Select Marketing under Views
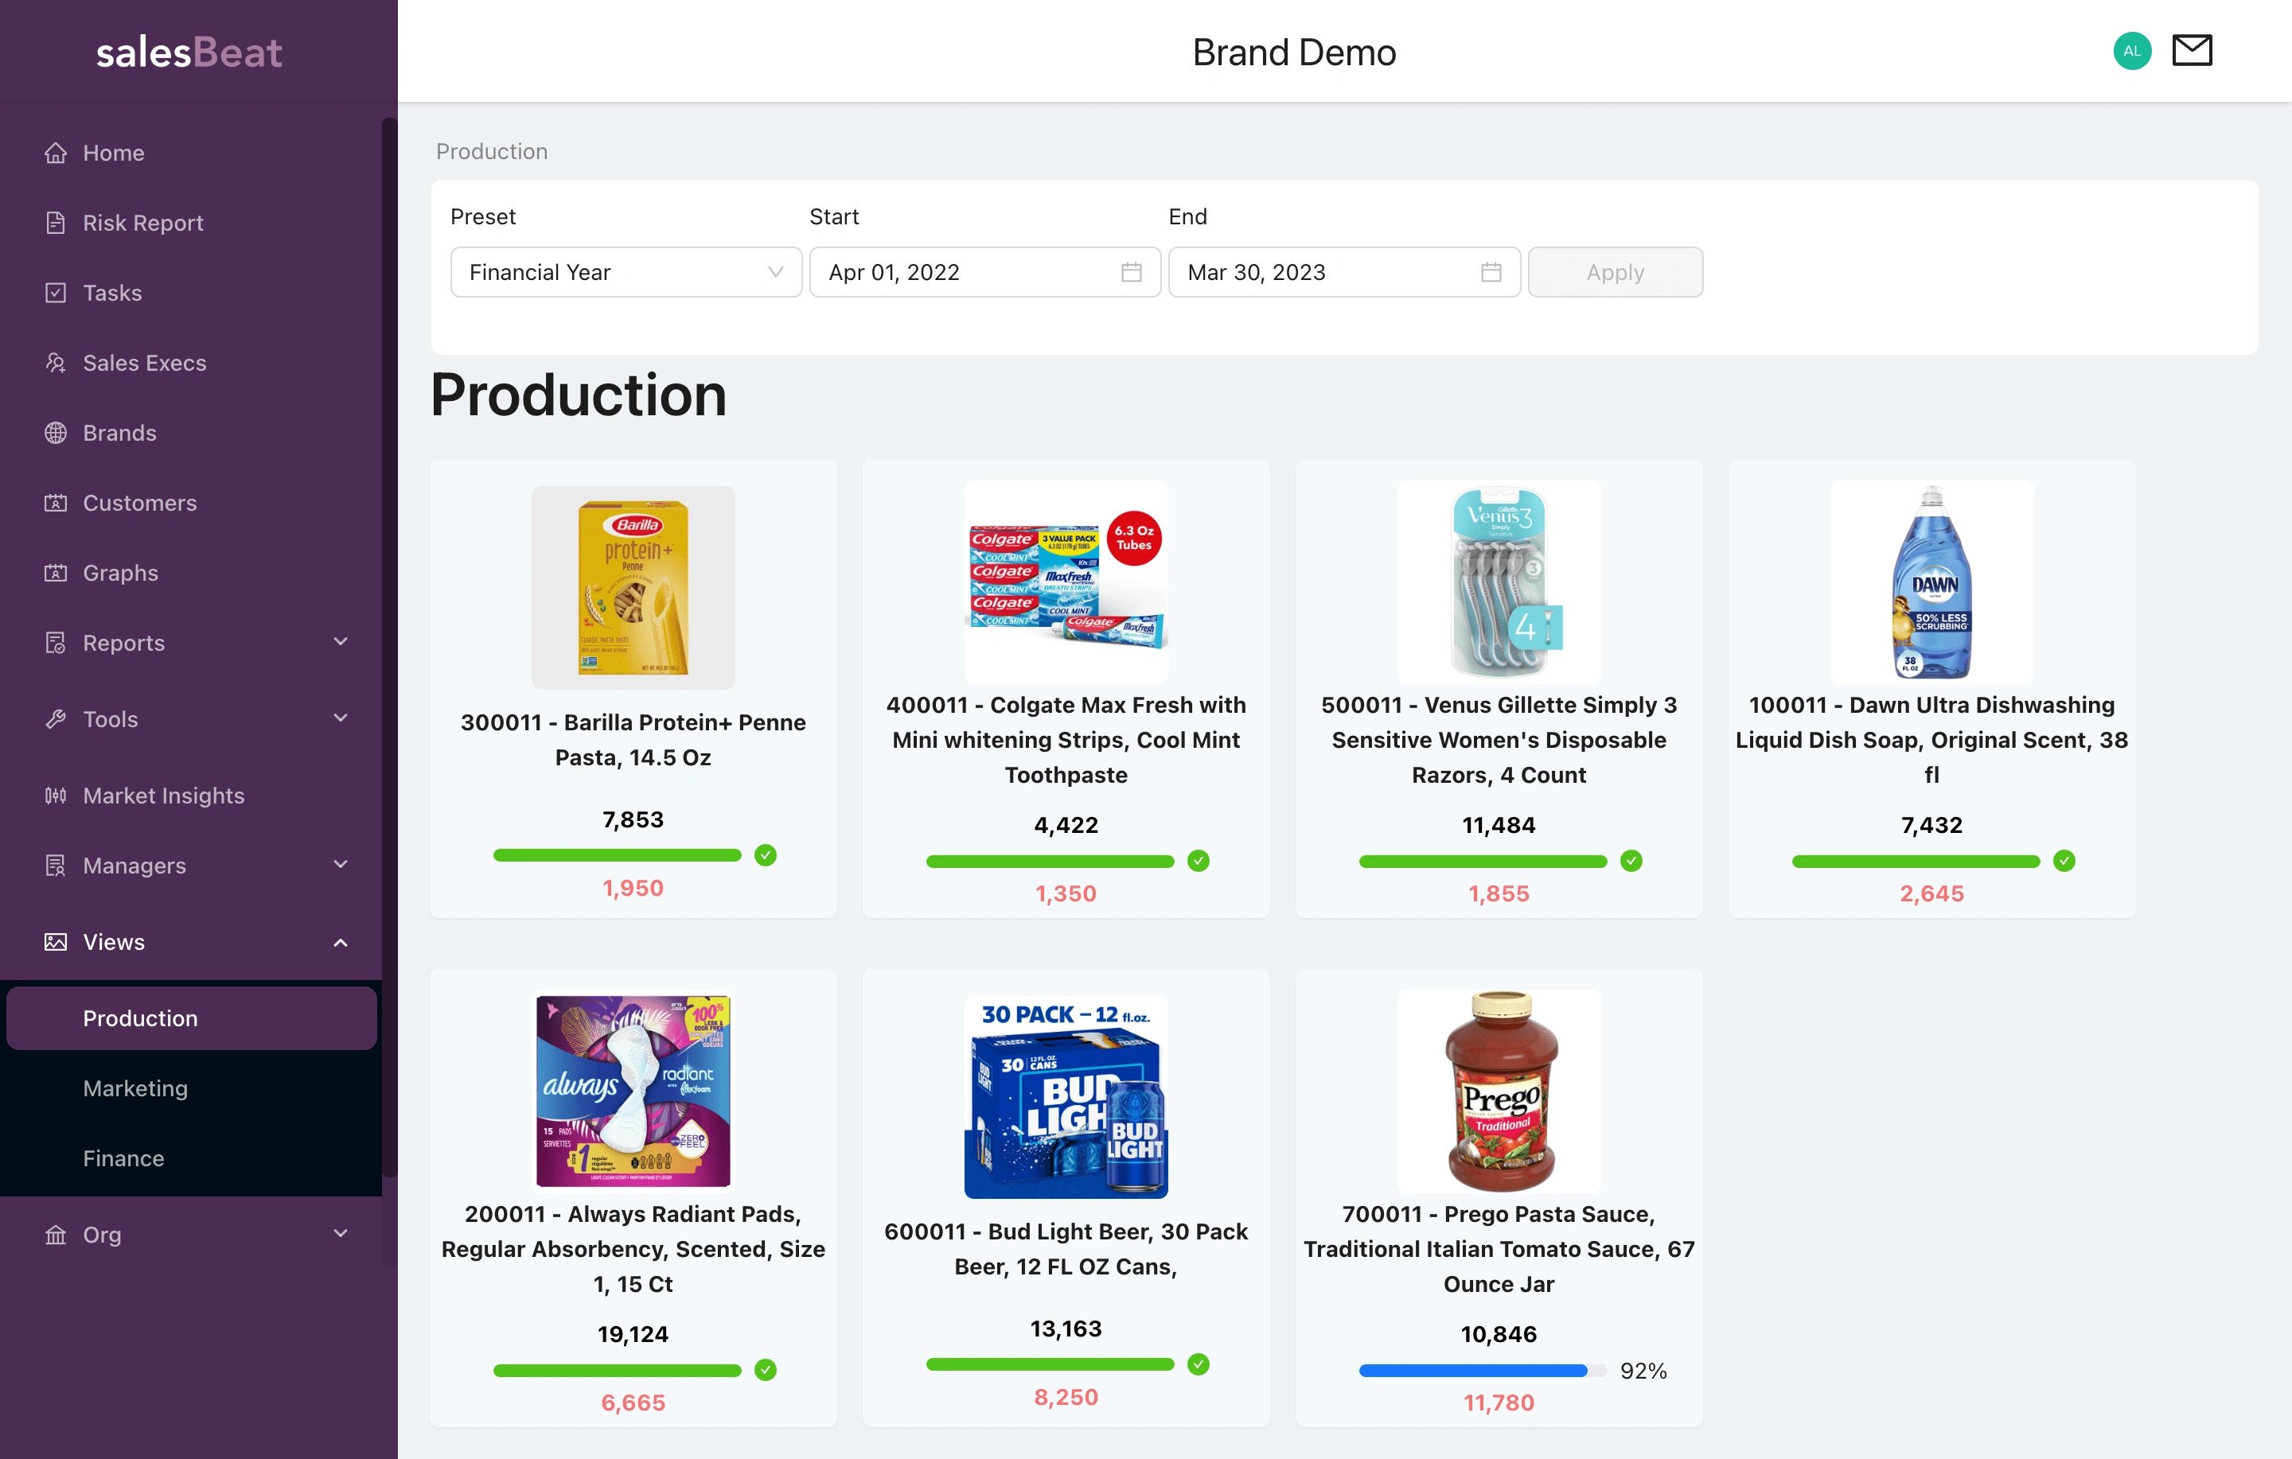Image resolution: width=2292 pixels, height=1459 pixels. click(x=135, y=1087)
